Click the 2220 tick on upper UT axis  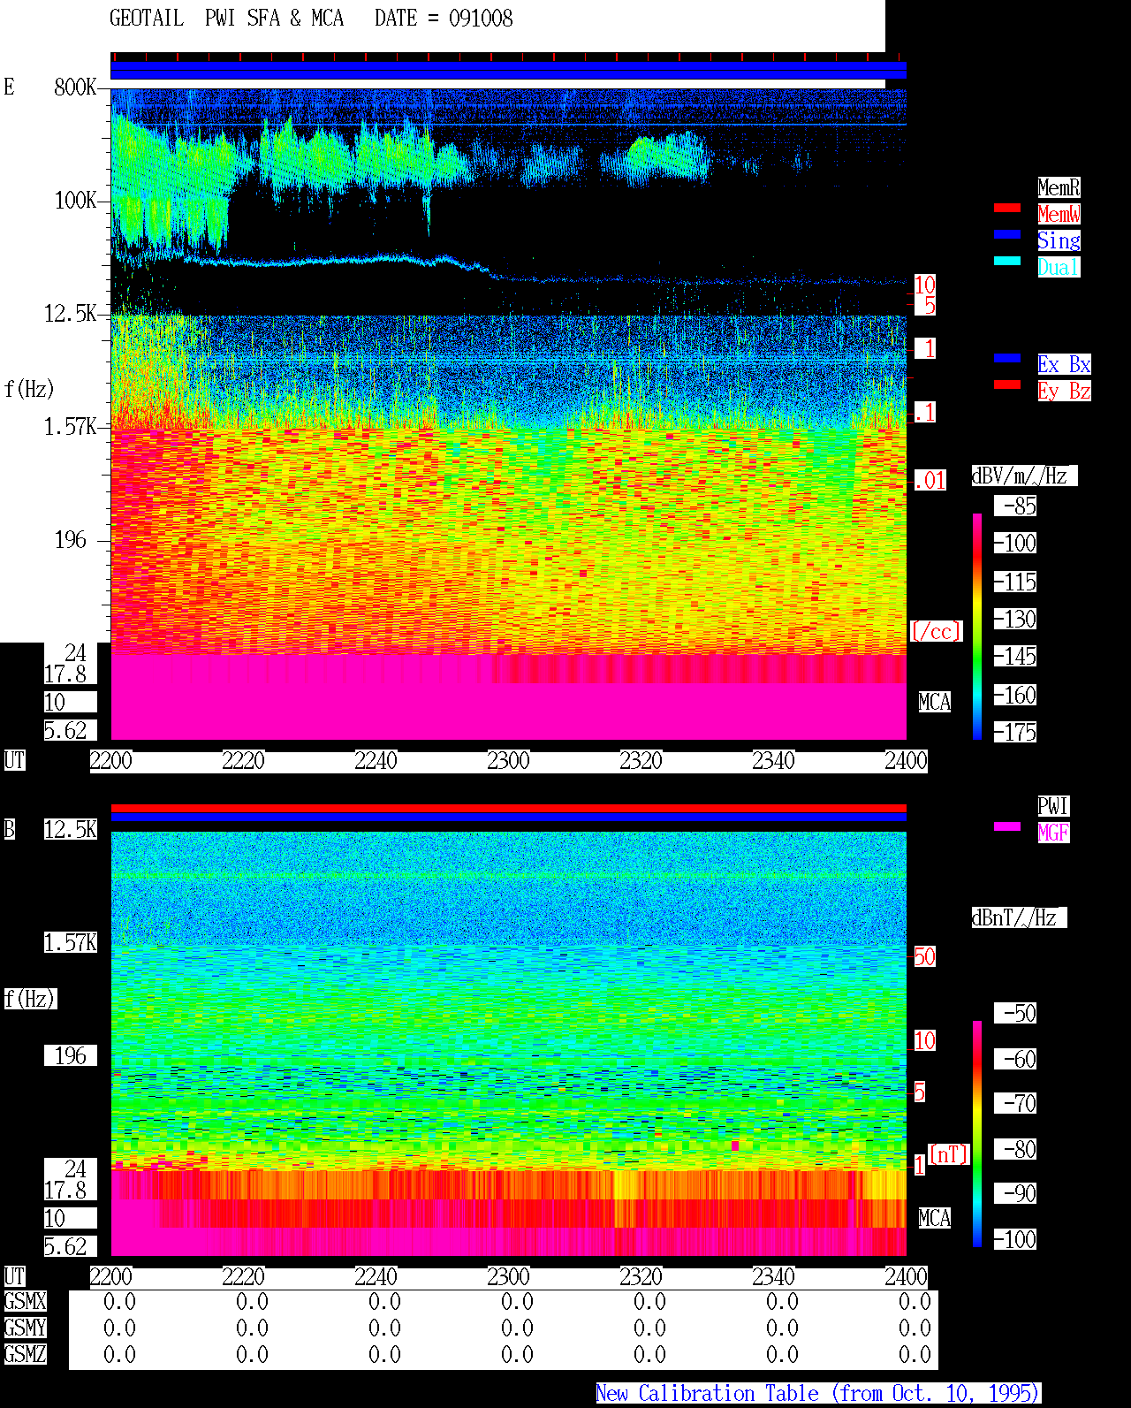244,760
